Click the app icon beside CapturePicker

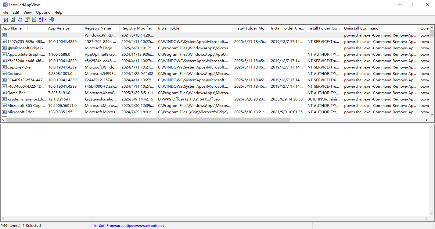(x=4, y=67)
